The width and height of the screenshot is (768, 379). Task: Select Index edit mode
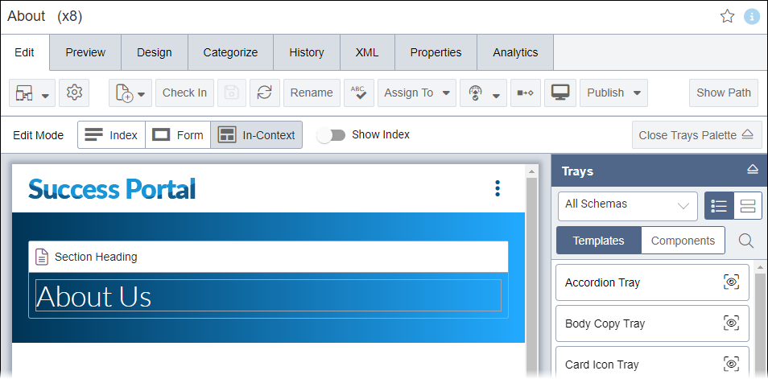click(x=112, y=135)
